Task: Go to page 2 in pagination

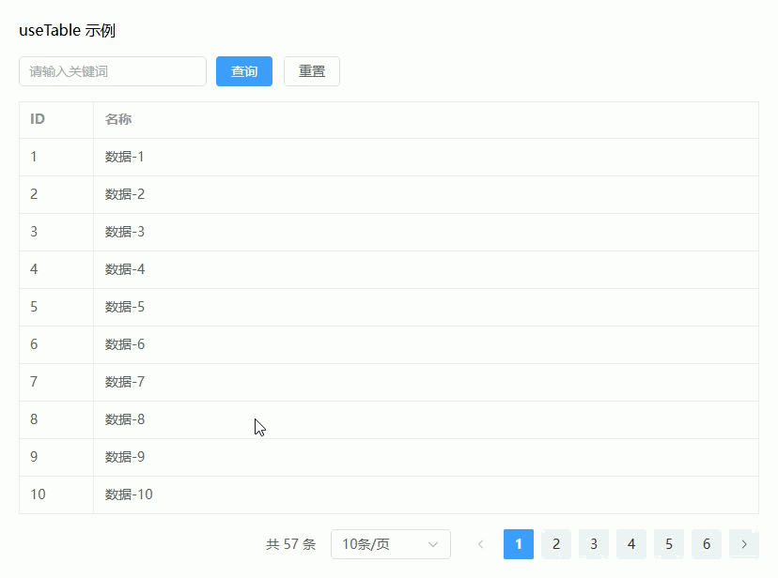Action: (x=556, y=544)
